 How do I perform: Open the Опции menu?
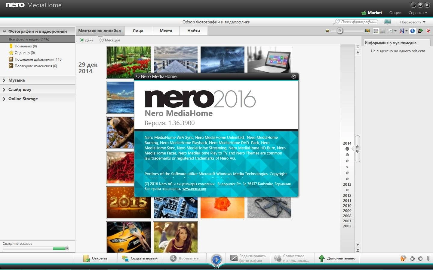tap(395, 13)
